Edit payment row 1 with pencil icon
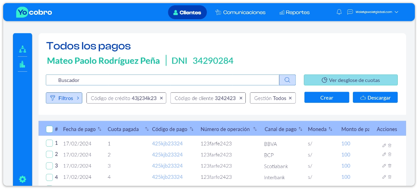 384,145
